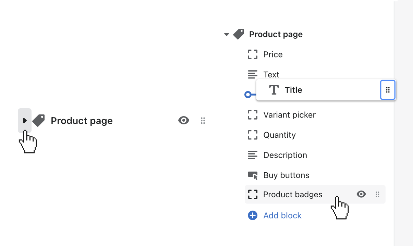Toggle visibility eye for Product badges block
Screen dimensions: 413x246
[x=361, y=194]
